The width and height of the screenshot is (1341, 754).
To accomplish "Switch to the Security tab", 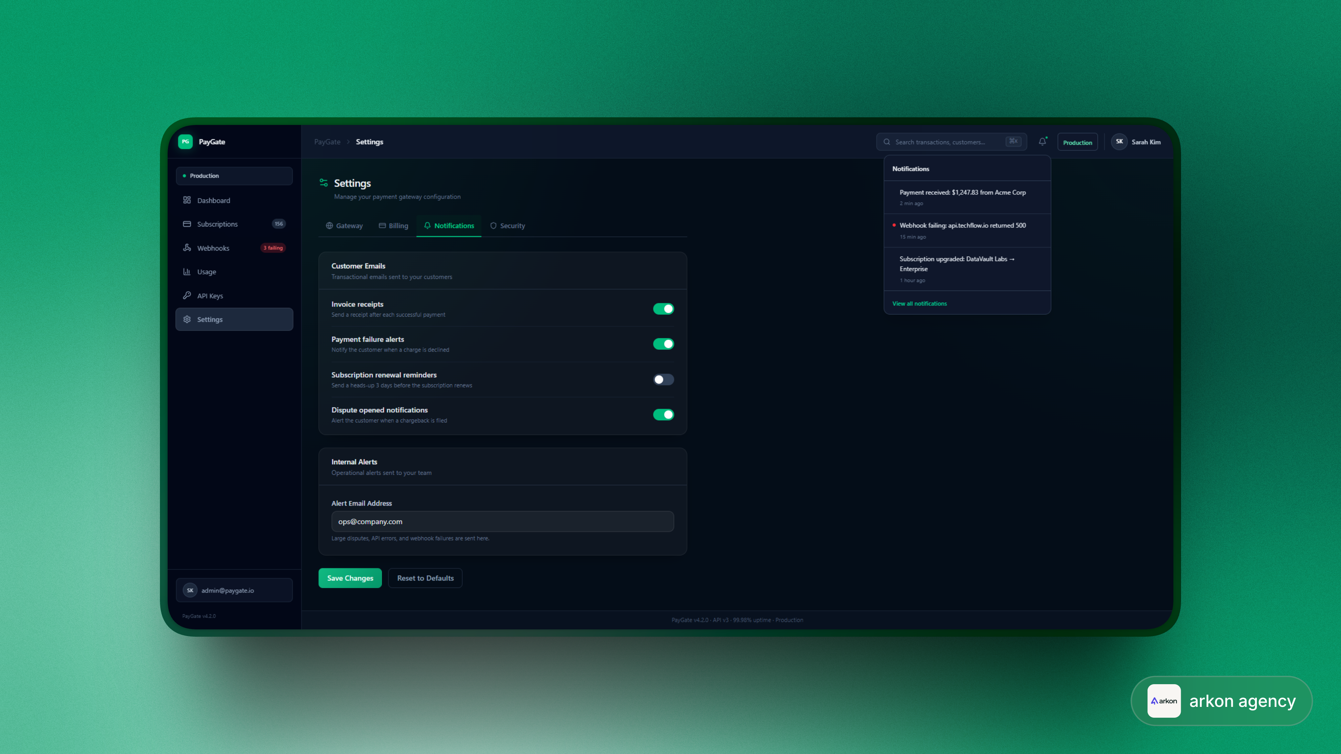I will point(507,226).
